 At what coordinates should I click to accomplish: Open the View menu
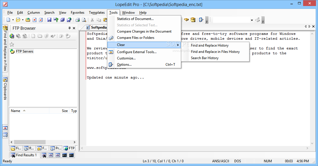[x=63, y=13]
